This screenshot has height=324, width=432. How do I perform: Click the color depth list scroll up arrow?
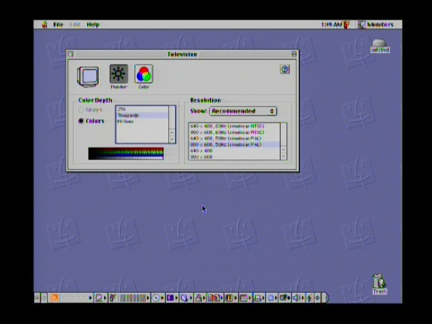tap(172, 133)
